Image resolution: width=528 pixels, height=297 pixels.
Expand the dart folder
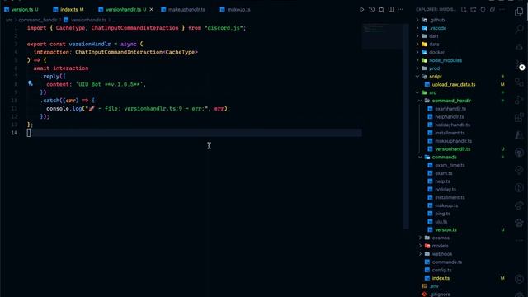(434, 36)
